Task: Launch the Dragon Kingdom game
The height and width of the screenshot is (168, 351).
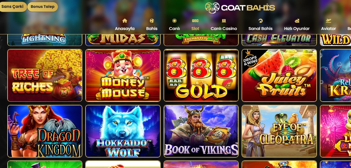Action: pos(45,131)
